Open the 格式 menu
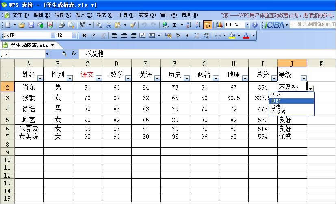This screenshot has width=336, height=204. point(104,15)
